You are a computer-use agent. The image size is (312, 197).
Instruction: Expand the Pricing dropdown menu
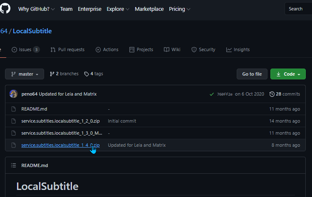[x=179, y=9]
